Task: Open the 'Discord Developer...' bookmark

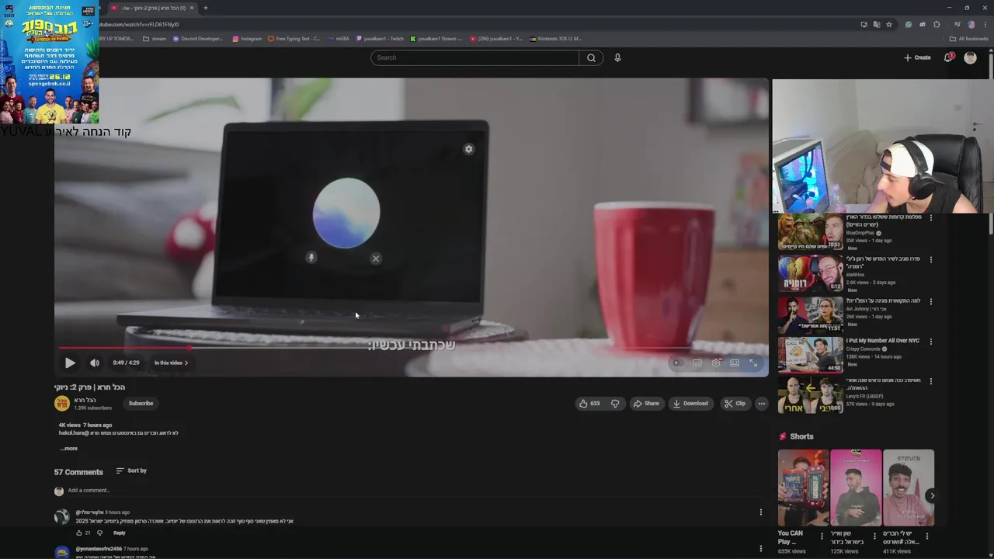Action: (x=197, y=38)
